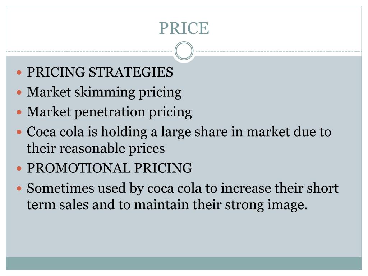Image resolution: width=368 pixels, height=276 pixels.
Task: Select the PROMOTIONAL PRICING heading
Action: coord(110,168)
